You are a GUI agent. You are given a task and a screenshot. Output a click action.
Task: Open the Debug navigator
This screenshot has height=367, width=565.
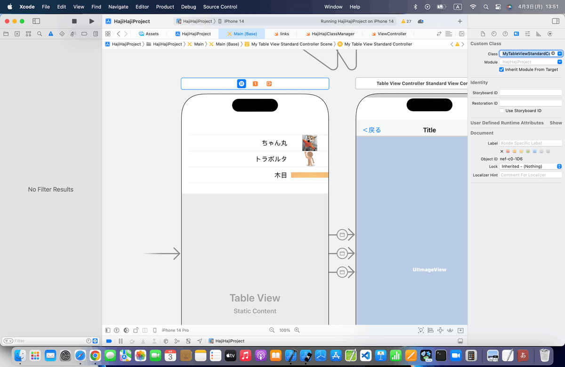pyautogui.click(x=73, y=34)
